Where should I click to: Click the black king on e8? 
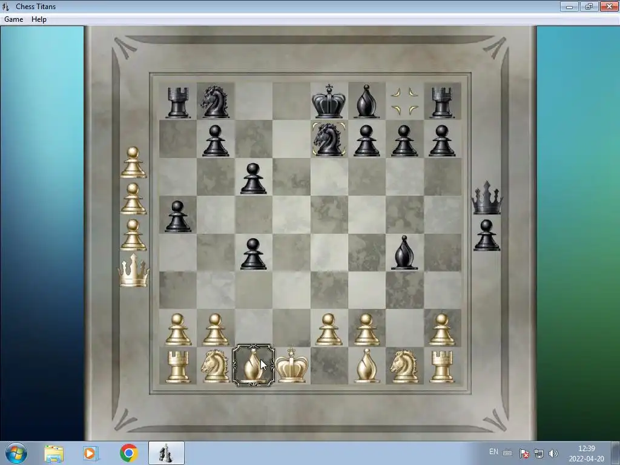(329, 101)
